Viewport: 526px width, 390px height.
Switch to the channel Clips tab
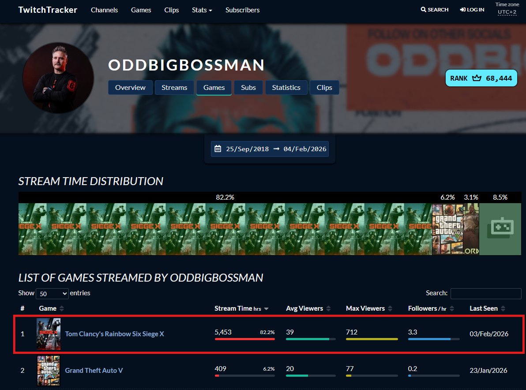324,87
